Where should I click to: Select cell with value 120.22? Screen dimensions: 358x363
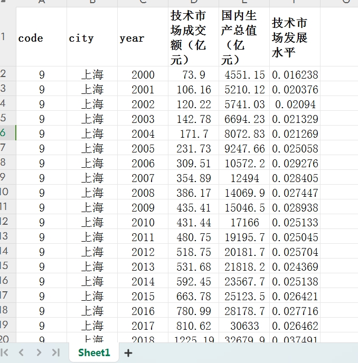(193, 104)
